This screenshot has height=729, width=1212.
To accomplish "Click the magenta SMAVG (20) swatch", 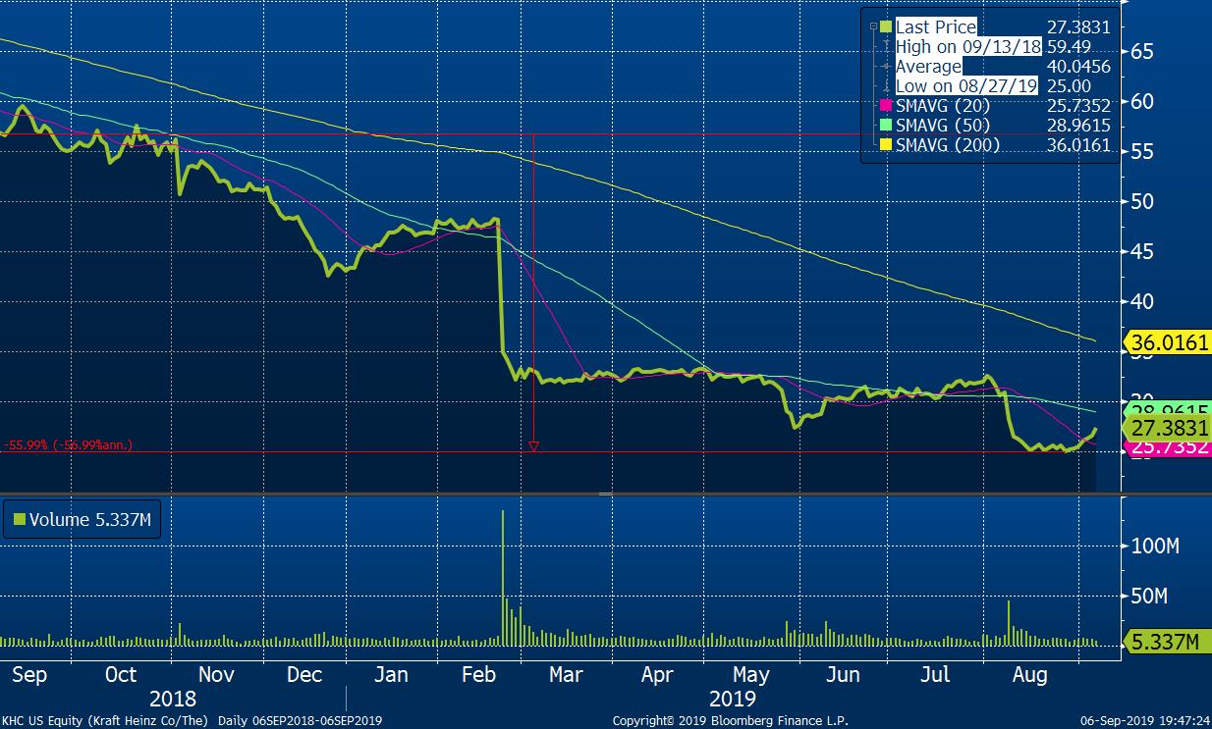I will [x=886, y=106].
